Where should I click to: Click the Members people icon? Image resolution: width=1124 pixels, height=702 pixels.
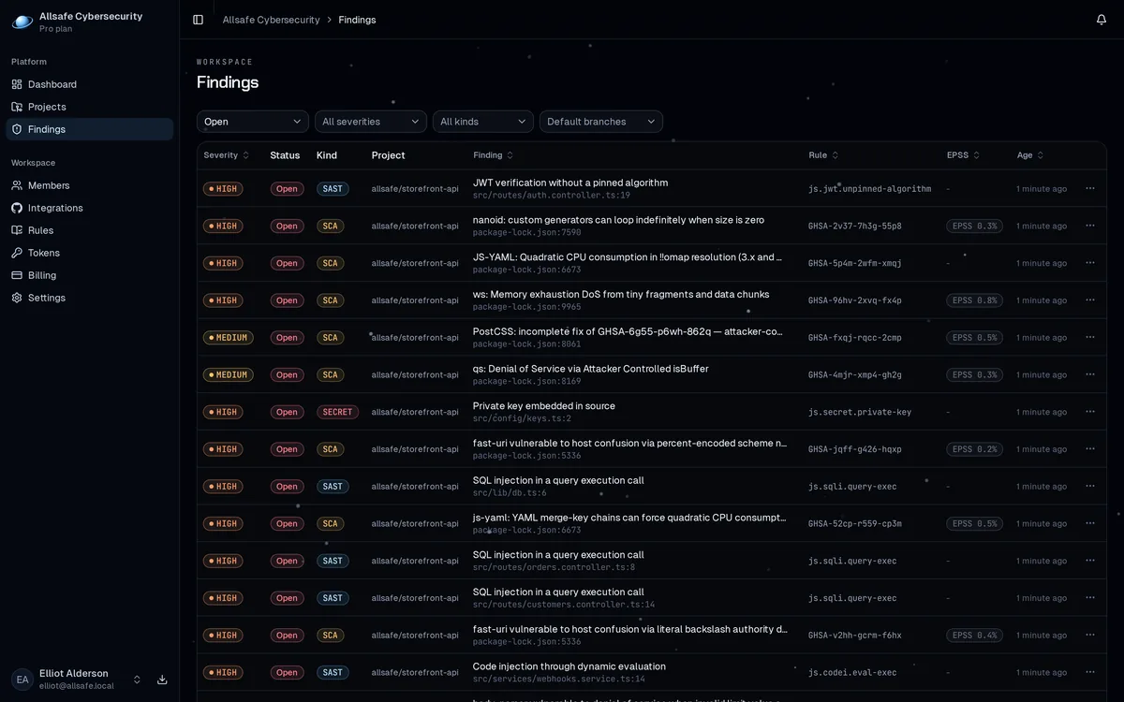(x=17, y=185)
